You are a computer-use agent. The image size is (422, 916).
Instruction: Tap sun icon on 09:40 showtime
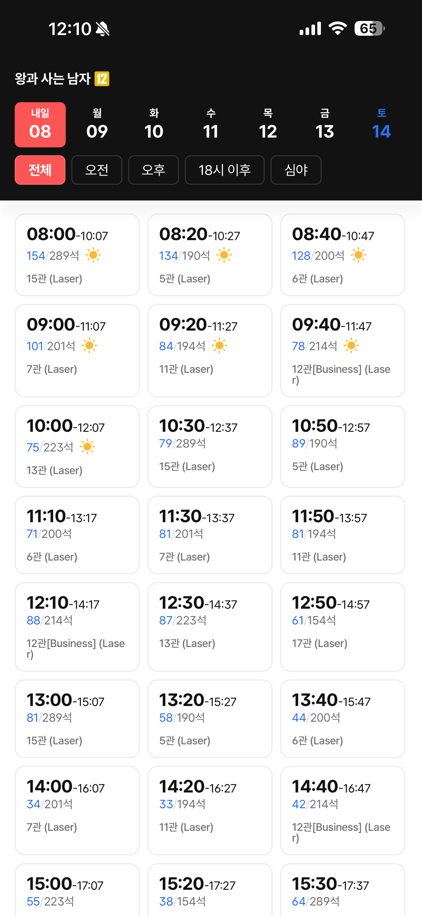[x=351, y=345]
